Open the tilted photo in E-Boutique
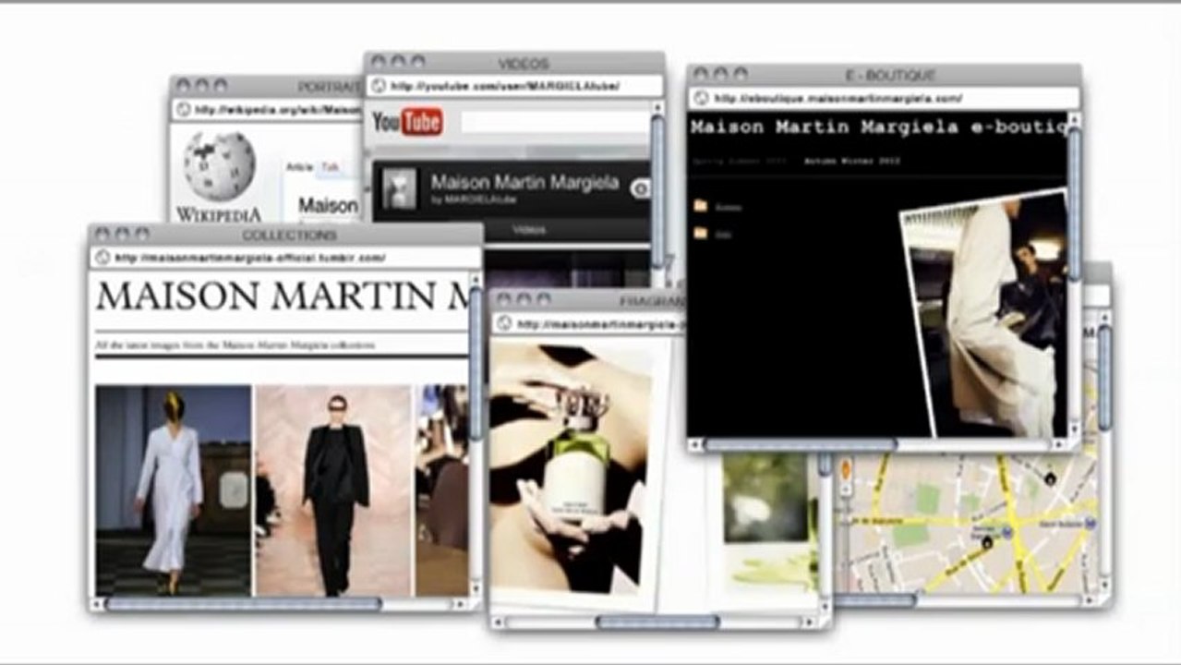The height and width of the screenshot is (665, 1181). point(984,313)
